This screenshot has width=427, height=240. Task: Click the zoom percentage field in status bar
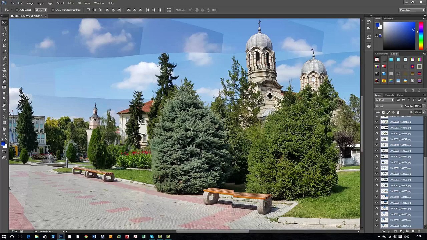click(x=14, y=231)
